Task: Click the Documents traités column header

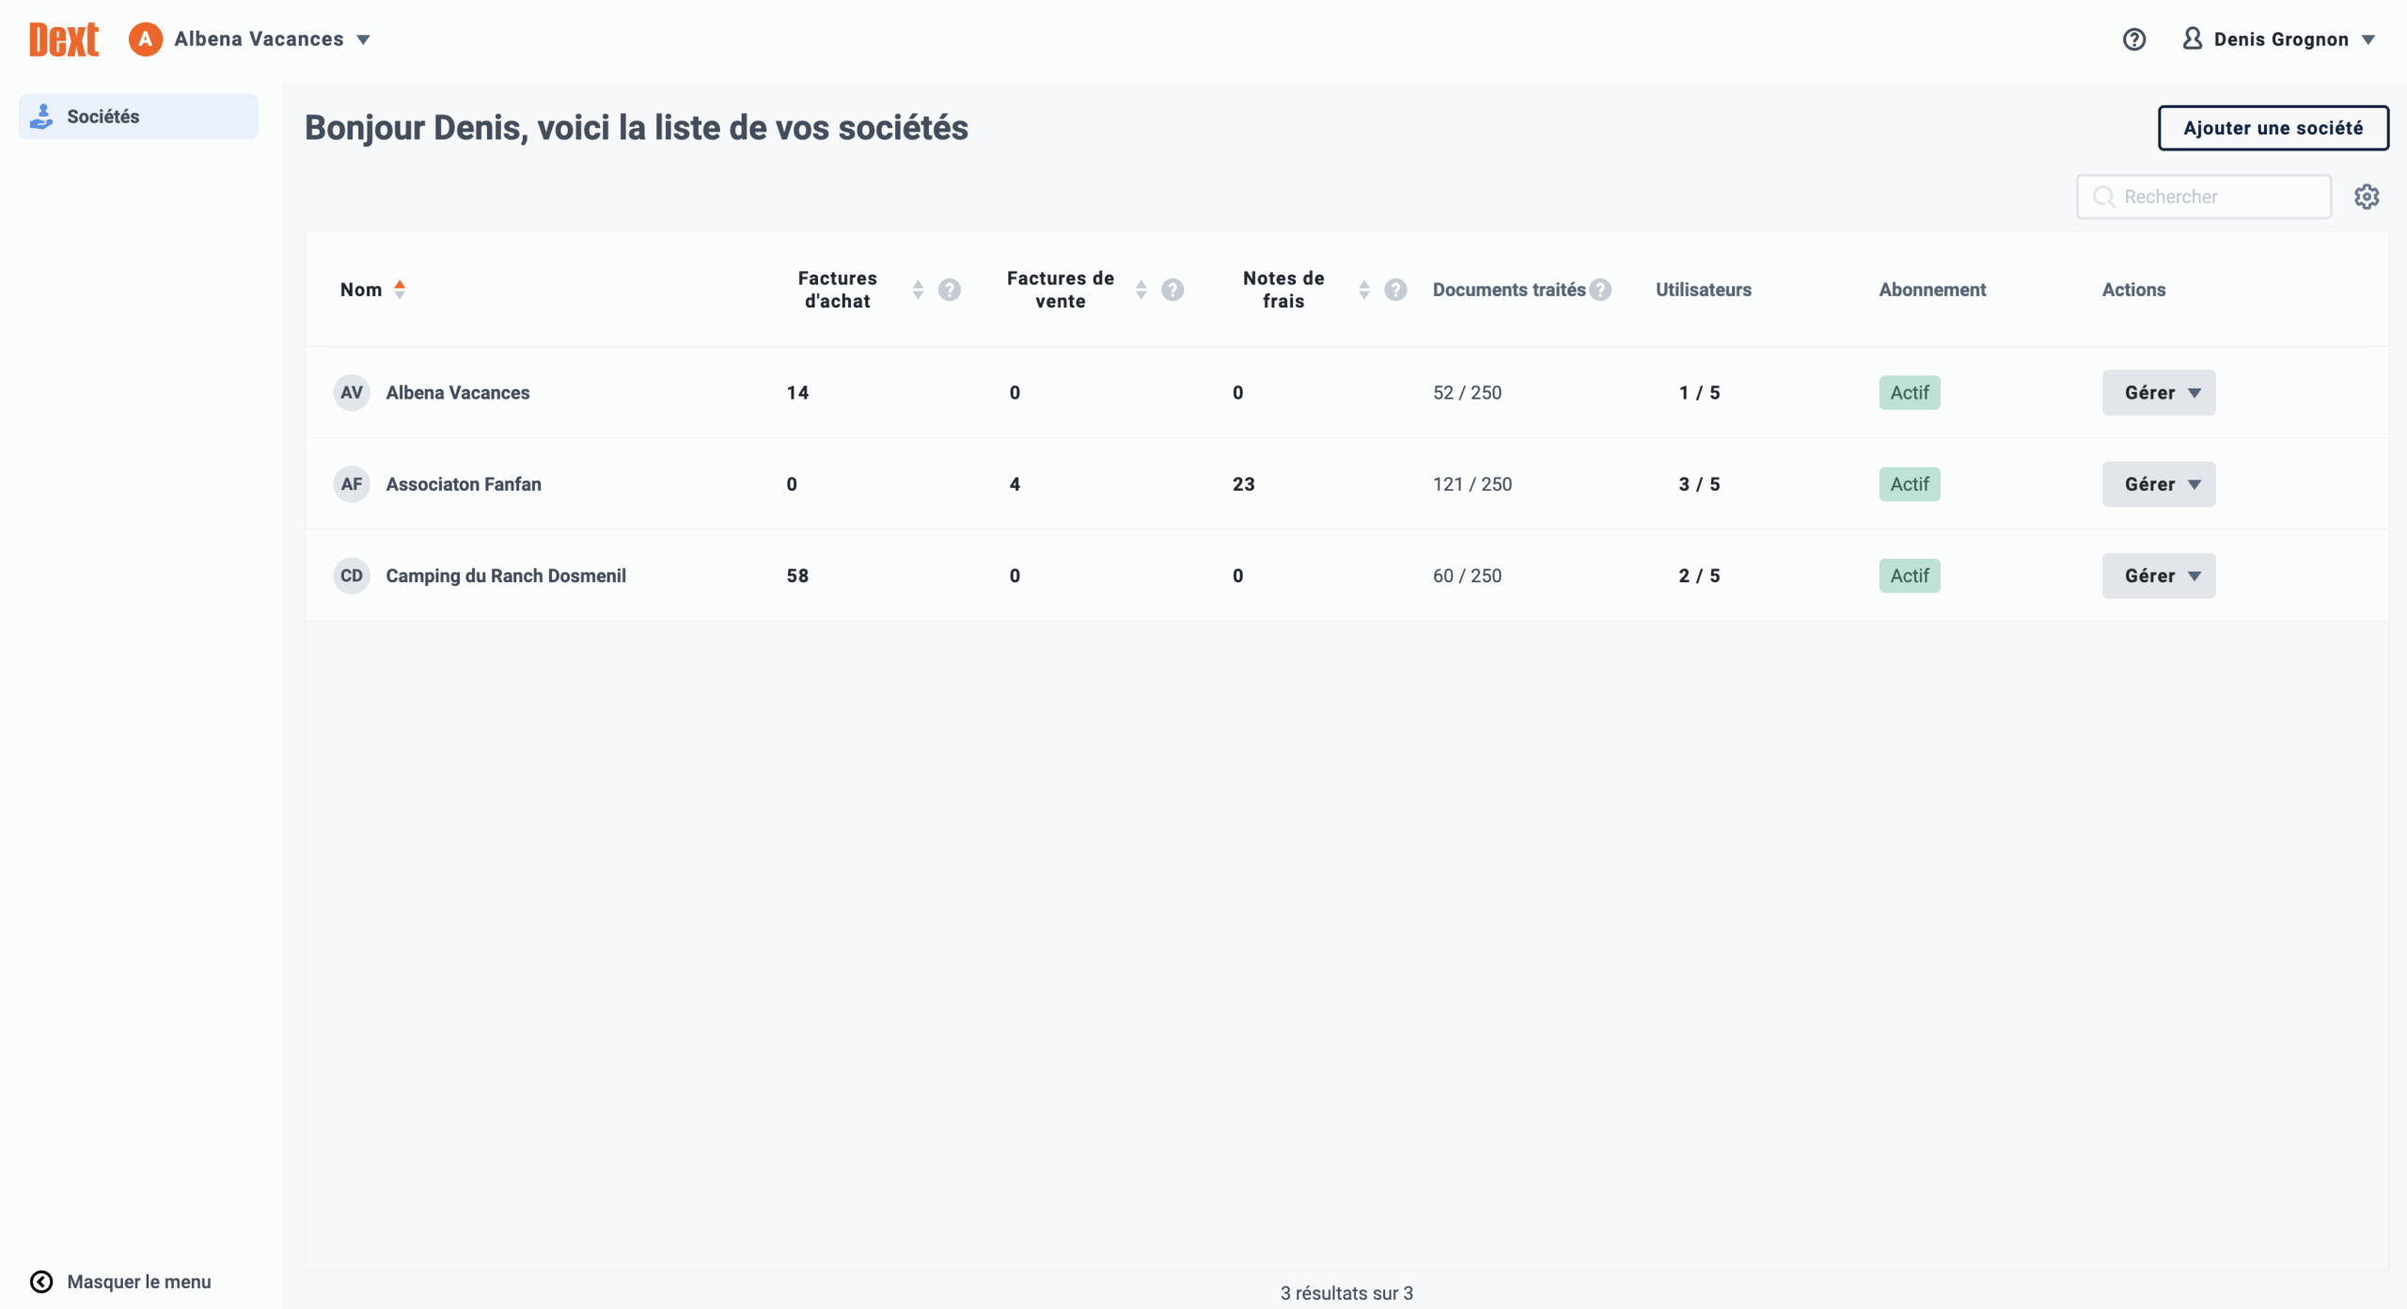Action: pos(1509,290)
